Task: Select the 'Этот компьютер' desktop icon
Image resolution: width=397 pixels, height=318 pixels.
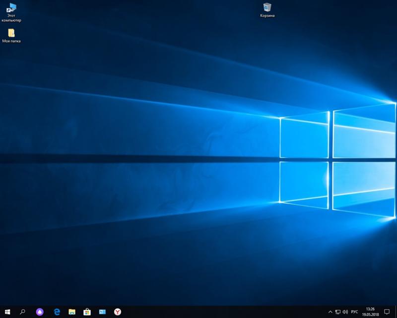Action: 11,12
